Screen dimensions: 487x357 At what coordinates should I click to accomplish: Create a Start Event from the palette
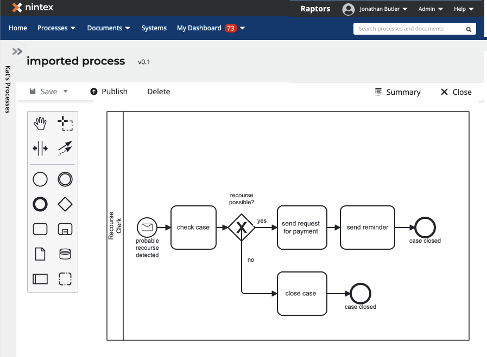coord(40,179)
